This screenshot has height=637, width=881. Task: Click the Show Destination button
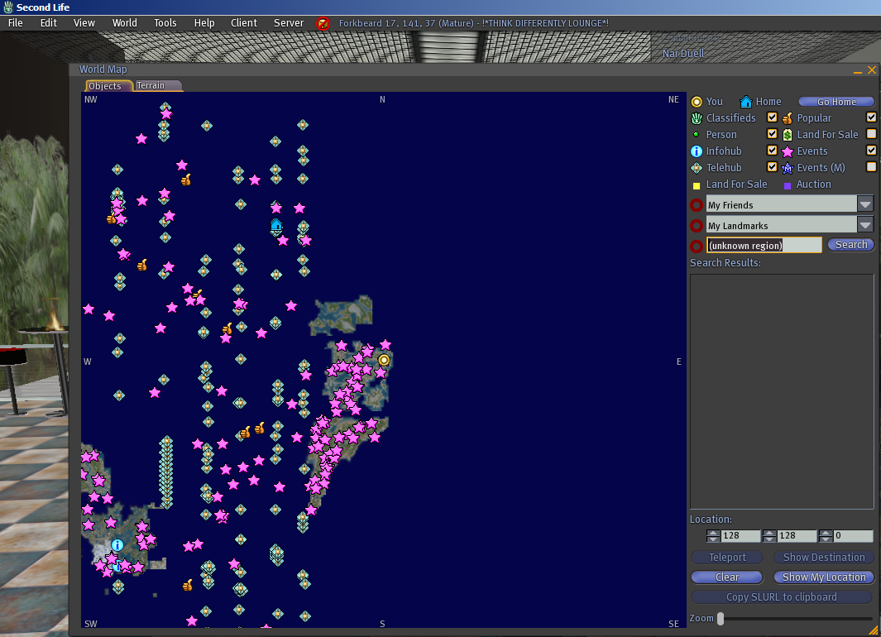coord(824,558)
